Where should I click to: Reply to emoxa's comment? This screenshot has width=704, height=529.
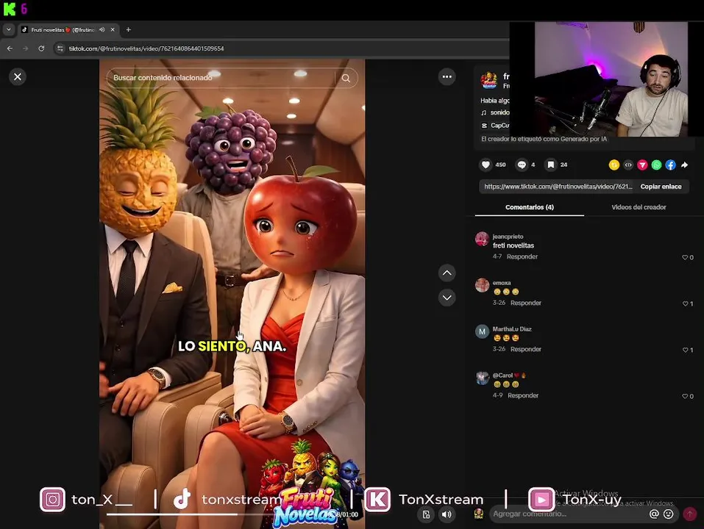pos(526,303)
